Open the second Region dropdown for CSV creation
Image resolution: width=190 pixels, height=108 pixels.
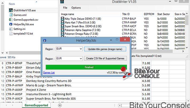click(69, 59)
